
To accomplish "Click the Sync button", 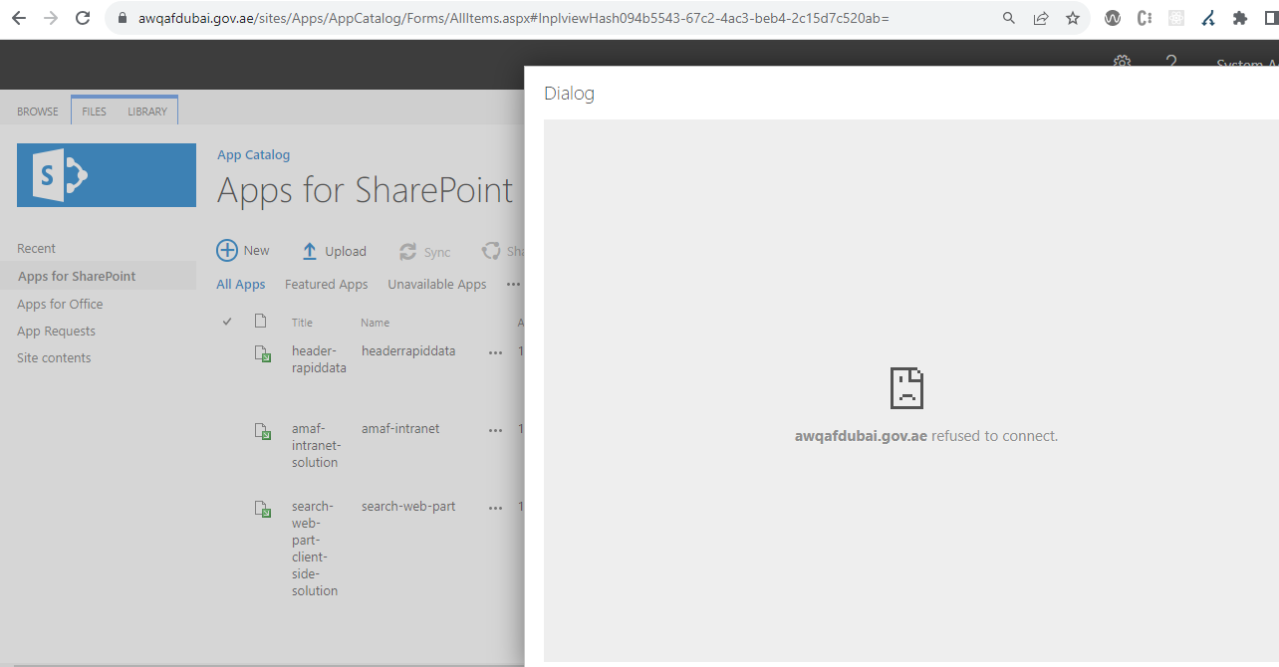I will tap(425, 252).
